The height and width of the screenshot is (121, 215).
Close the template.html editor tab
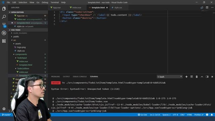point(107,7)
